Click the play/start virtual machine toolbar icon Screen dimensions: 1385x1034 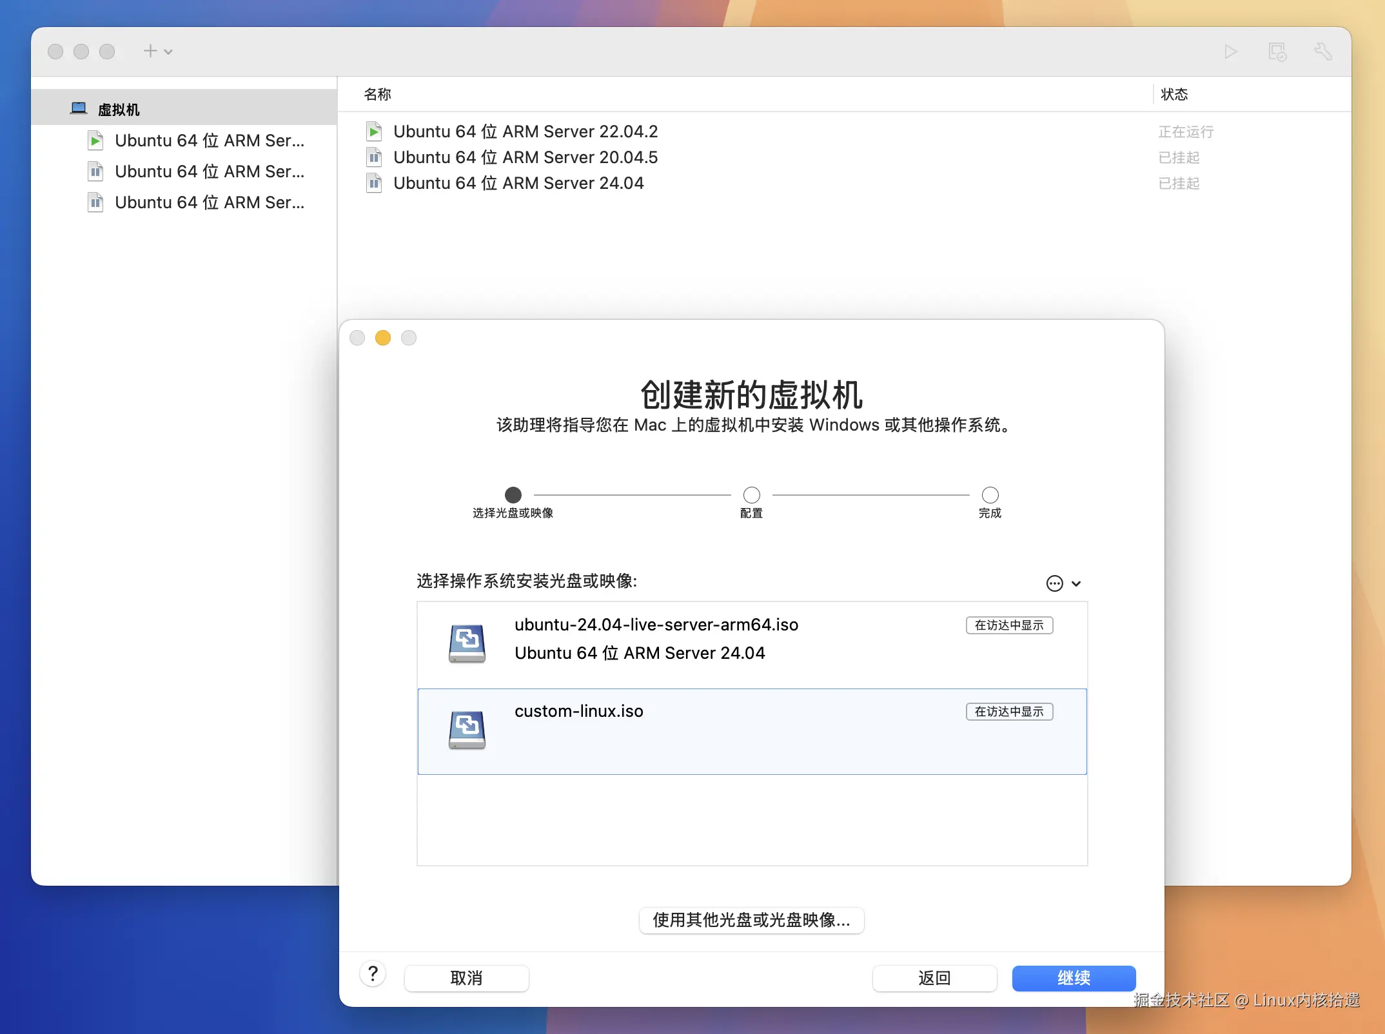pyautogui.click(x=1230, y=52)
